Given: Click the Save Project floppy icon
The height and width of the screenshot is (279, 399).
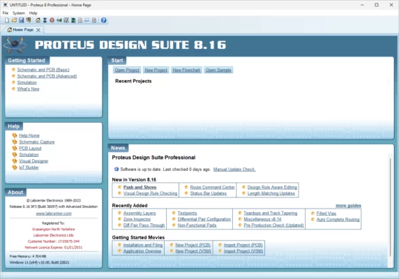Looking at the screenshot, I should 22,20.
